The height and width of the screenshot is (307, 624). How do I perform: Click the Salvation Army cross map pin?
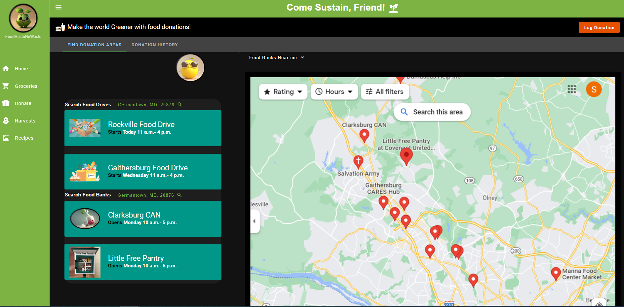coord(358,162)
